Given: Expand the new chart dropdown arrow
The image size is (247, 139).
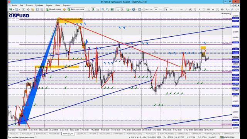Looking at the screenshot, I should [x=13, y=9].
